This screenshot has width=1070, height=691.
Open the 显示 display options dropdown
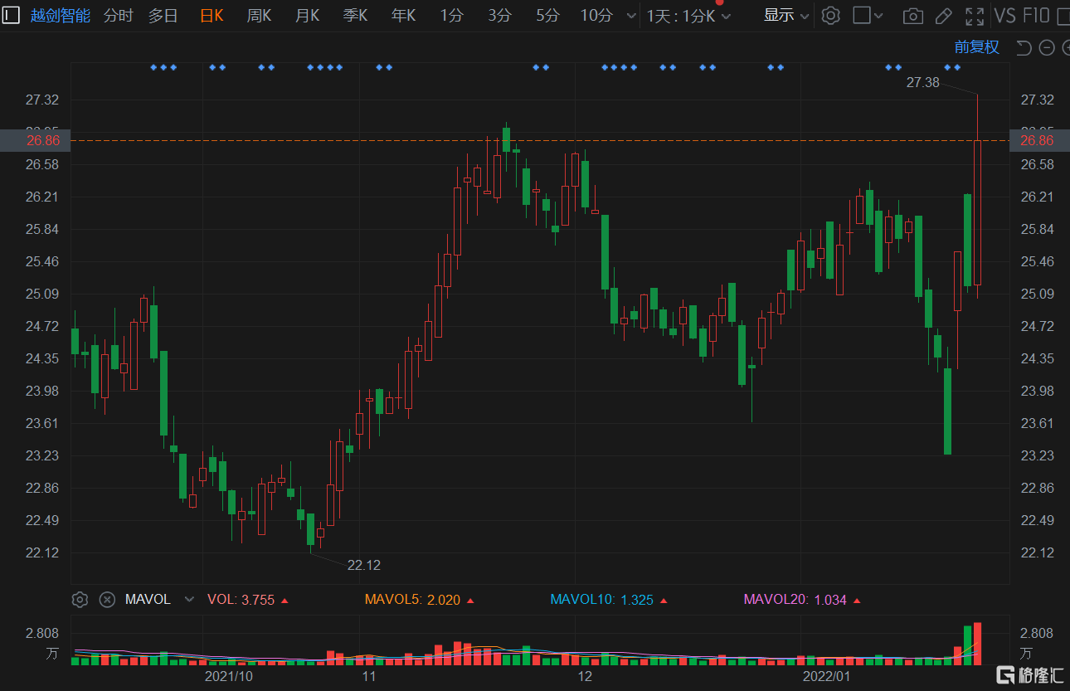(786, 15)
